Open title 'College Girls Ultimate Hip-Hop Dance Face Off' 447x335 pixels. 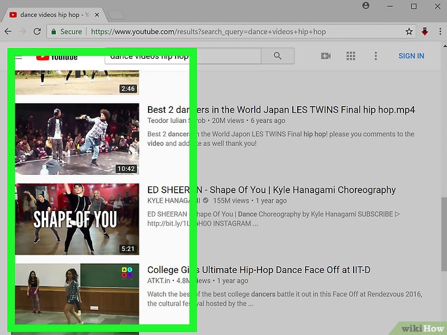coord(259,270)
